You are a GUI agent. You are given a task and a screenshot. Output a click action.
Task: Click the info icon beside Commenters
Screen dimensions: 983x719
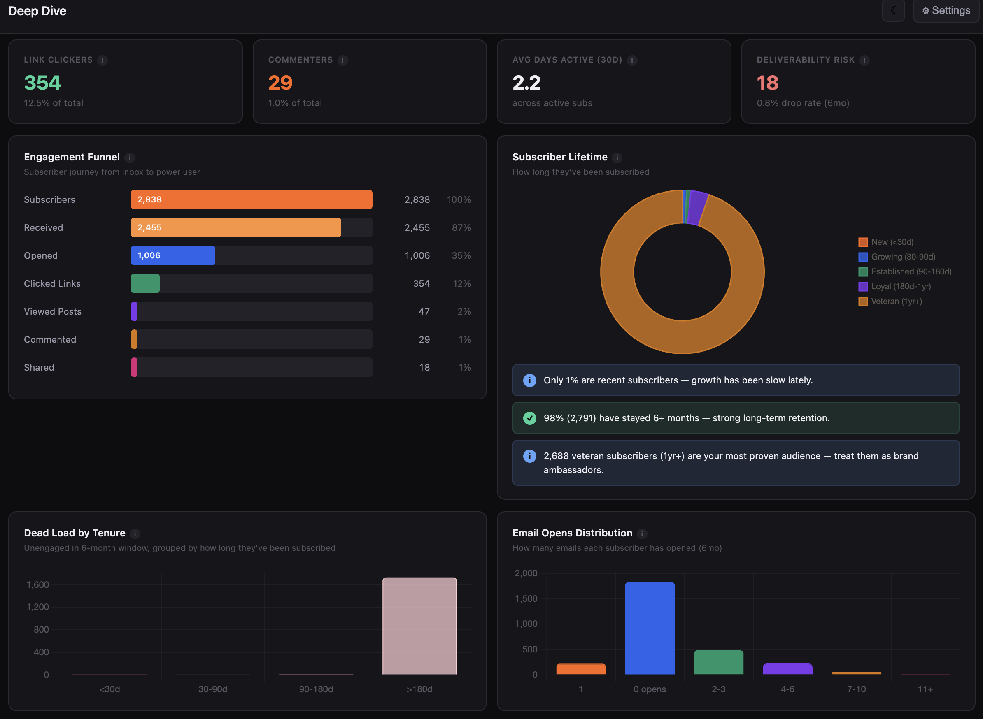344,60
